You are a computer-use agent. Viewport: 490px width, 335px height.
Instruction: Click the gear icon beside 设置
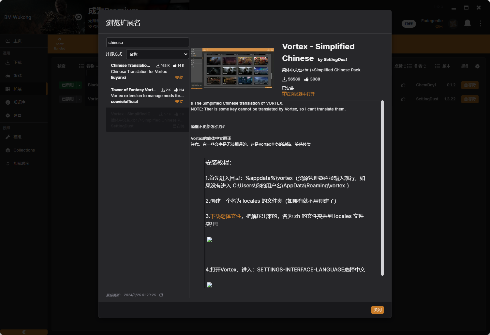[8, 115]
